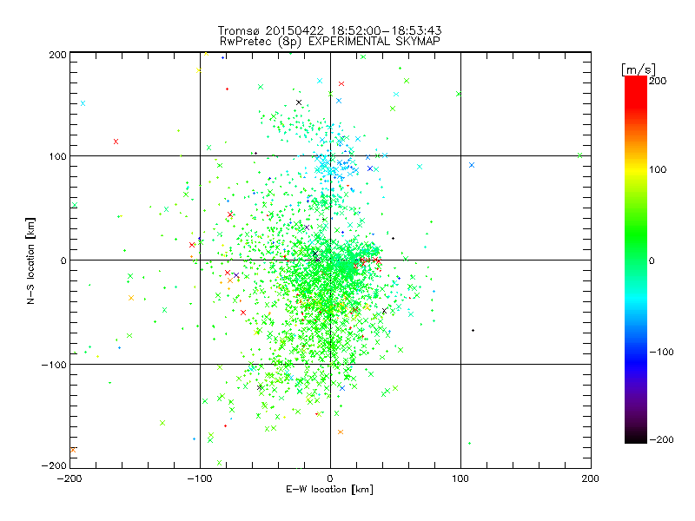Click the subtitle 'RwPretec (8p) EXPERIMENTAL SKYMAP'

(330, 42)
